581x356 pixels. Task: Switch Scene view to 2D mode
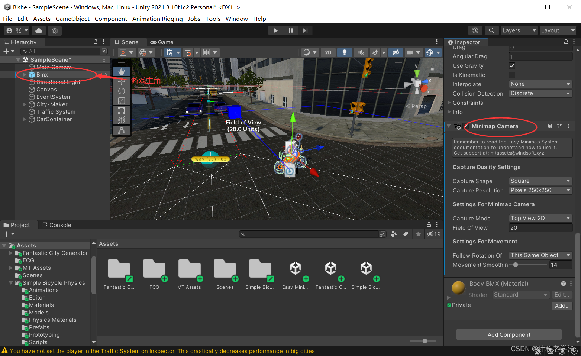click(328, 52)
